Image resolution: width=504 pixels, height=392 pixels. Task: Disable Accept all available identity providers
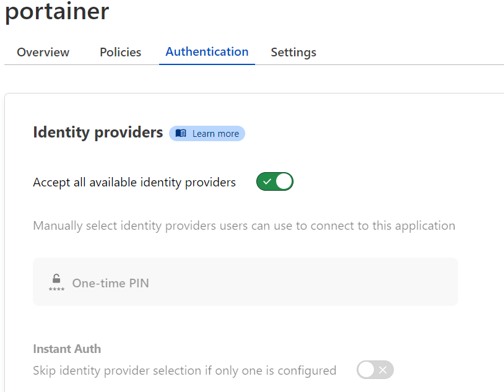(274, 182)
